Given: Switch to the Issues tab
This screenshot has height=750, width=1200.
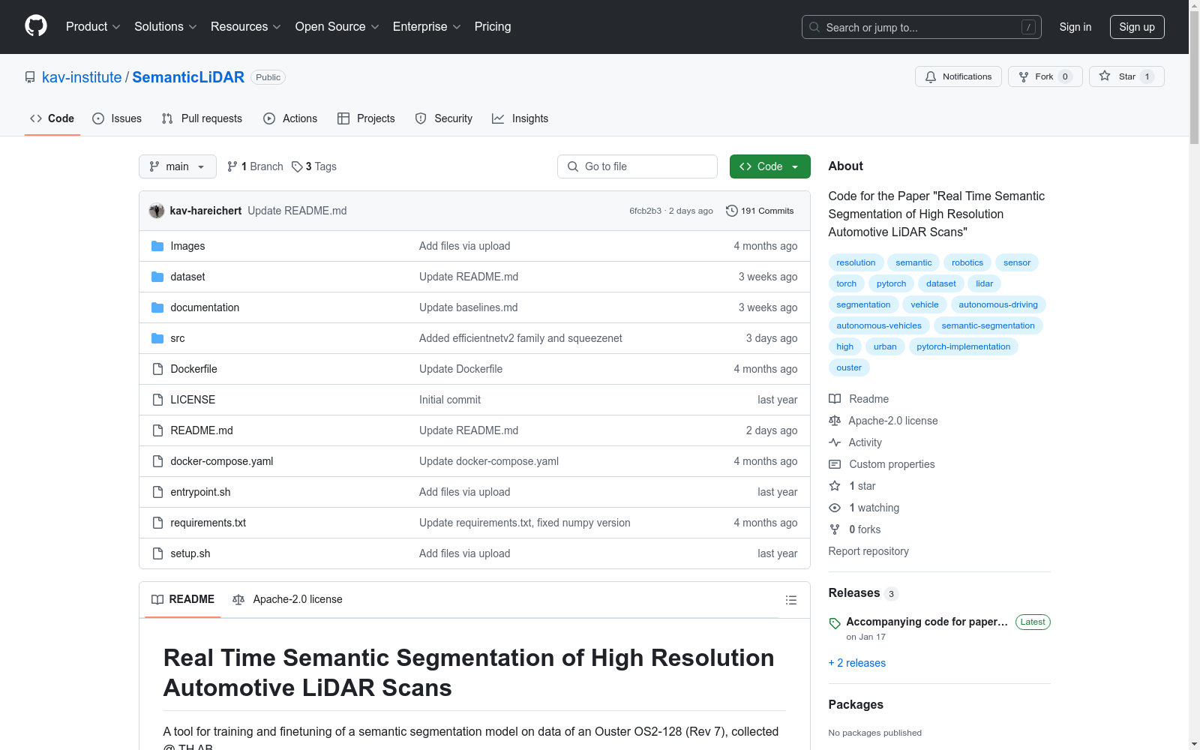Looking at the screenshot, I should 117,118.
